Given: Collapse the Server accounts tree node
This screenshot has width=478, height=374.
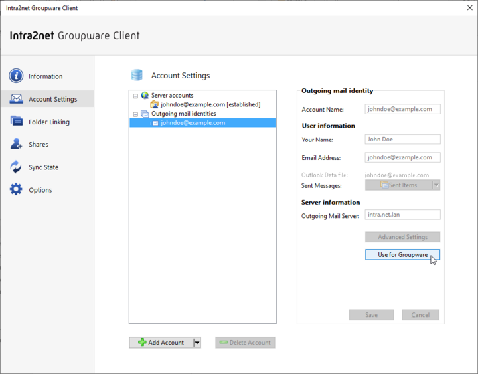Looking at the screenshot, I should click(x=135, y=96).
